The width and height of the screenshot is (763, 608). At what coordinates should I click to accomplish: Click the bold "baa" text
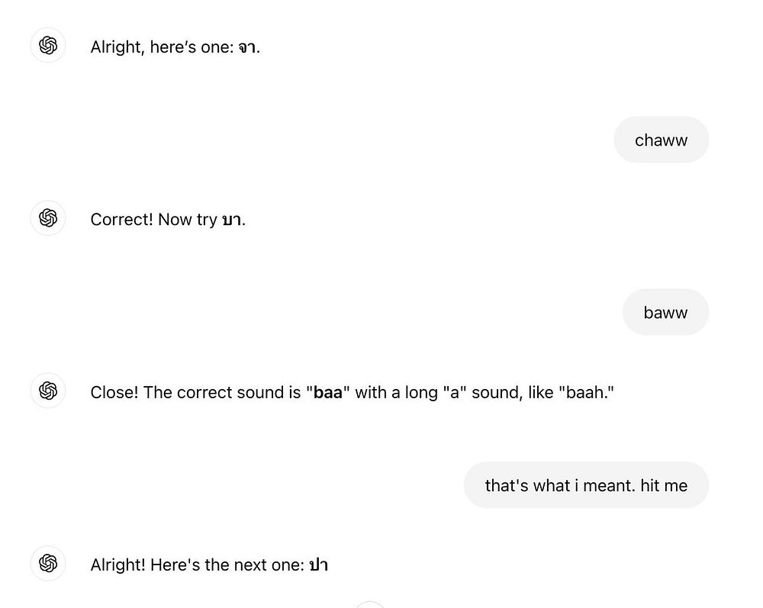327,393
